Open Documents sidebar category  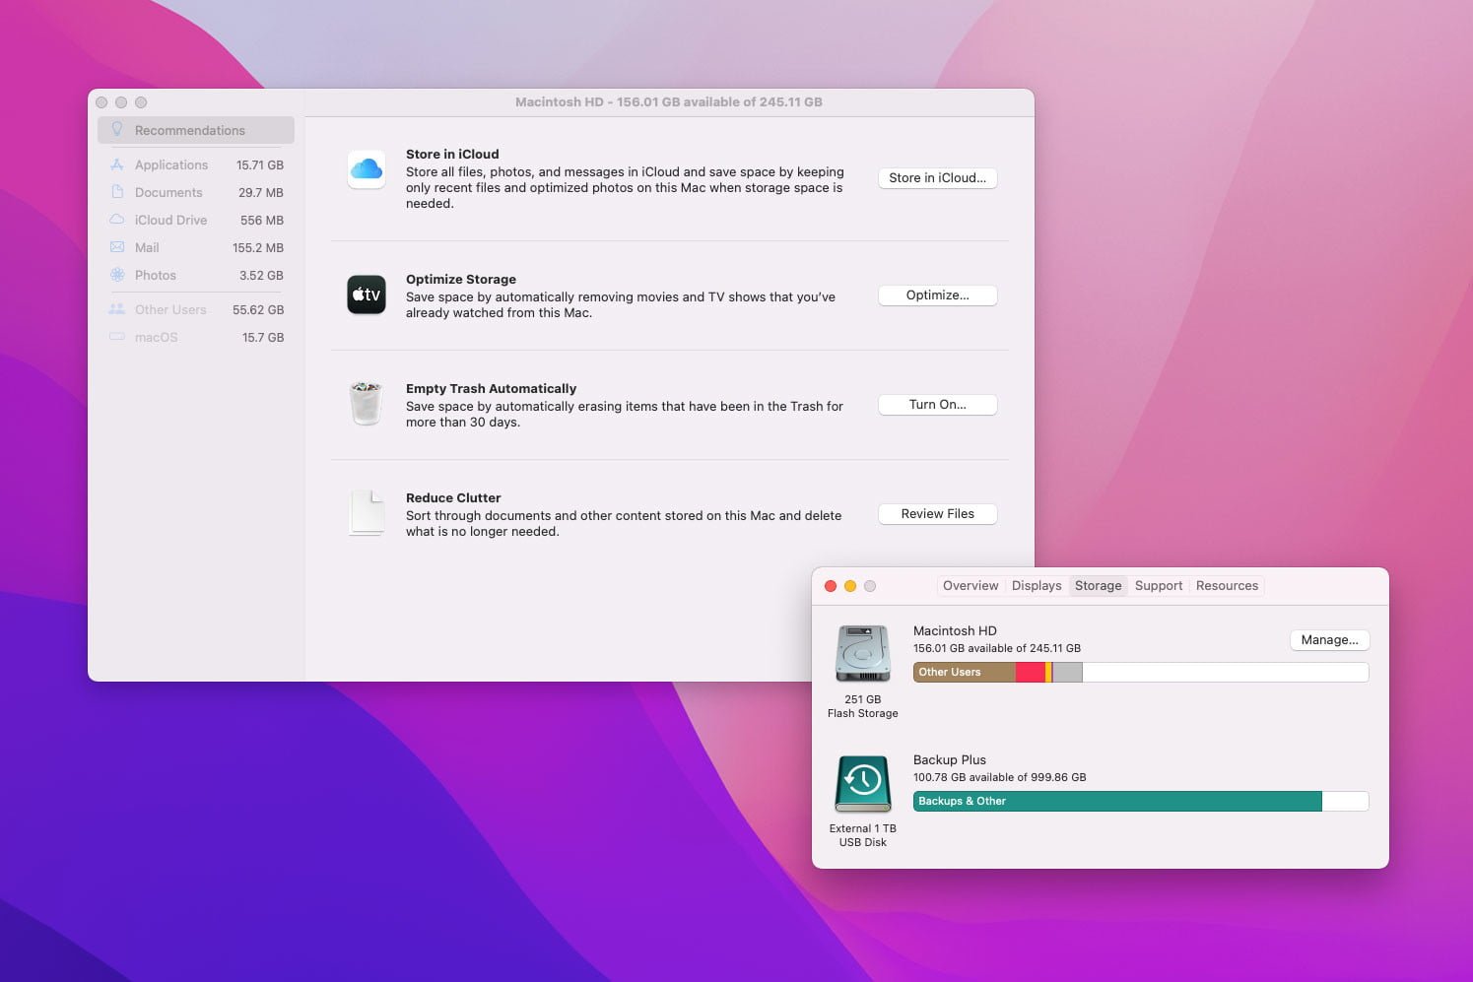[168, 193]
